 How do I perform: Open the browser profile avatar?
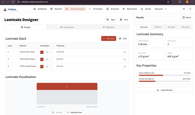pos(187,2)
